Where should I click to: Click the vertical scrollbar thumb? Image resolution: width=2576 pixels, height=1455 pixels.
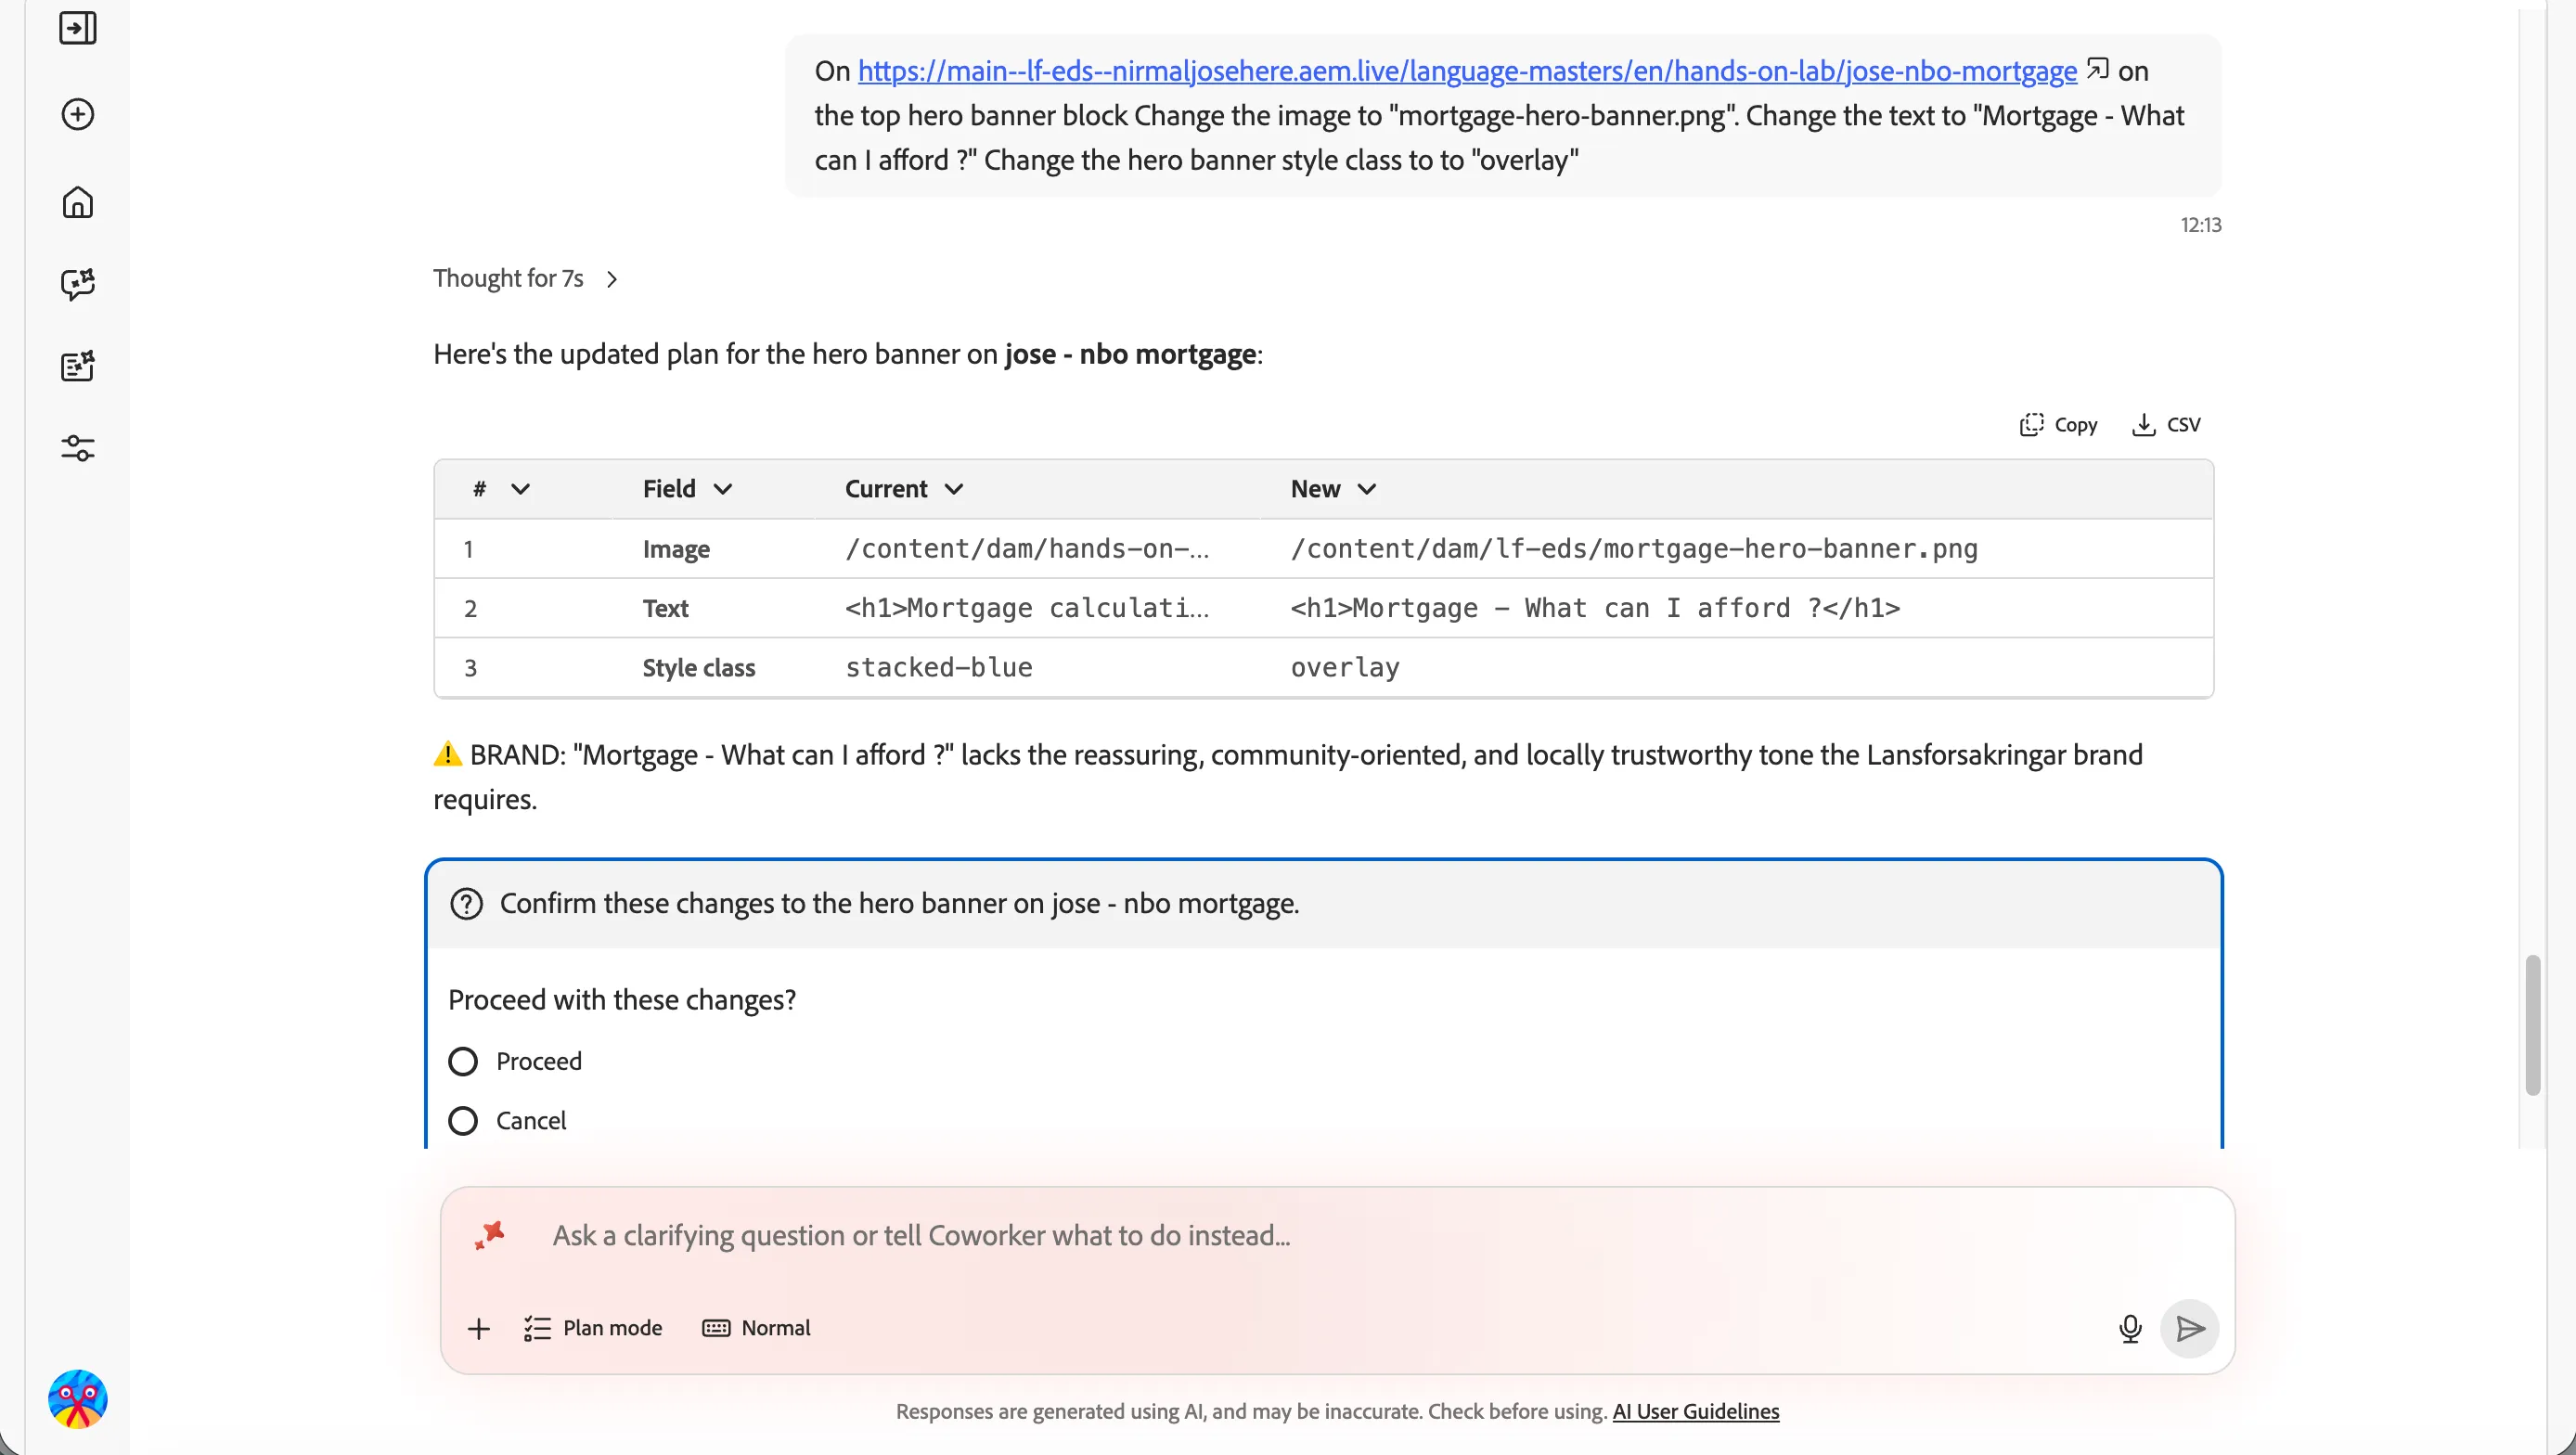2532,1025
